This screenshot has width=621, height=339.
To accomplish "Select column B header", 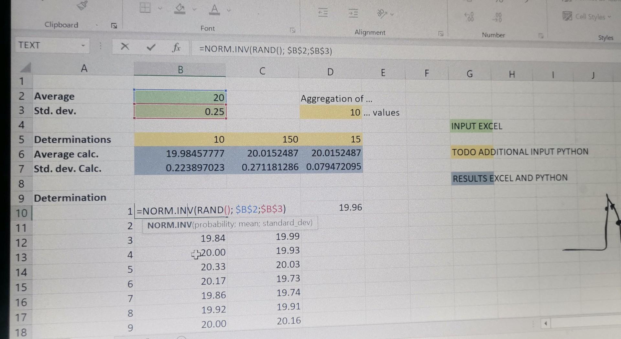I will pyautogui.click(x=180, y=70).
